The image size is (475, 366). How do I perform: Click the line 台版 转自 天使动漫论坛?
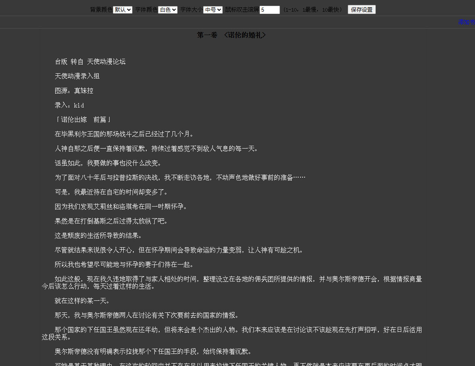(x=90, y=62)
